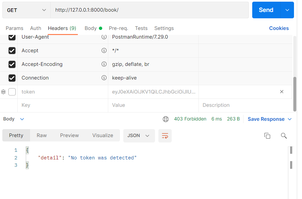302x199 pixels.
Task: Open the JSON format dropdown
Action: (x=139, y=136)
